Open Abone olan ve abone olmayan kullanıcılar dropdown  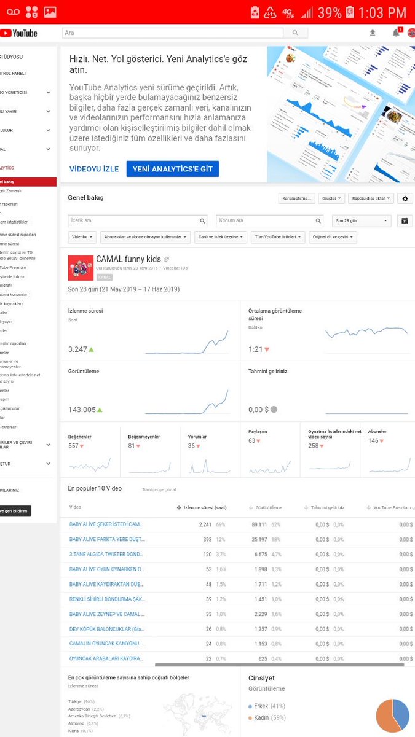click(146, 236)
